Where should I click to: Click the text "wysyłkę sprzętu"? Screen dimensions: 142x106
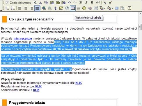(52, 69)
